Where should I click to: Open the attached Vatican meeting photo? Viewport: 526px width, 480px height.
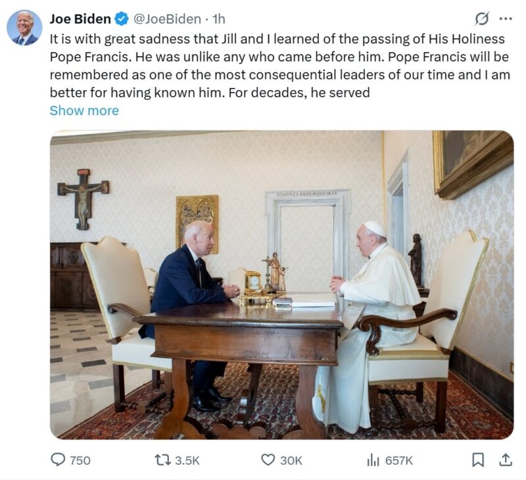coord(282,285)
